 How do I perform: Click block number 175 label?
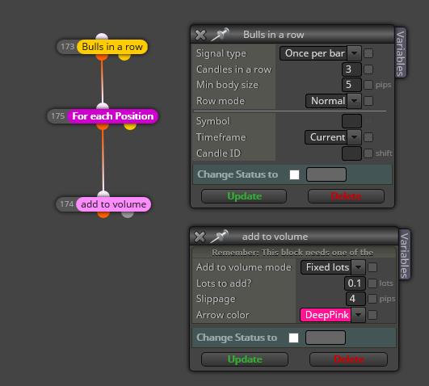58,116
